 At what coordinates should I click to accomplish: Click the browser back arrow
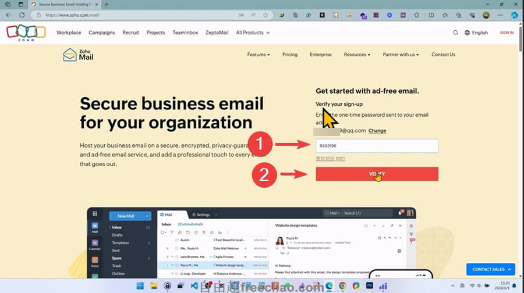coord(8,15)
